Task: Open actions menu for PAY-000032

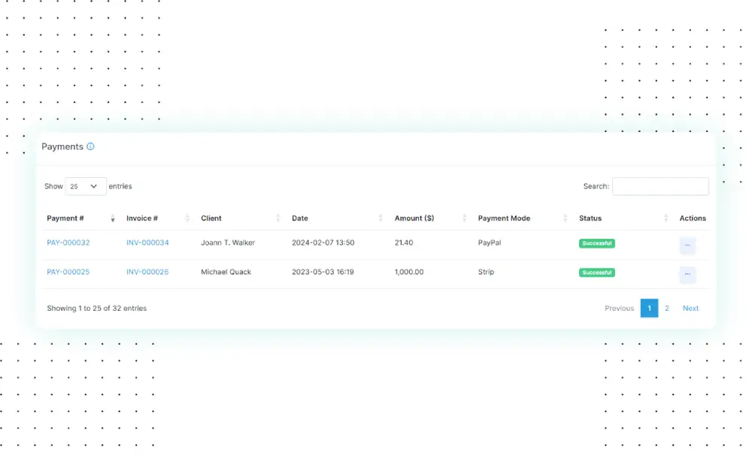Action: coord(687,246)
